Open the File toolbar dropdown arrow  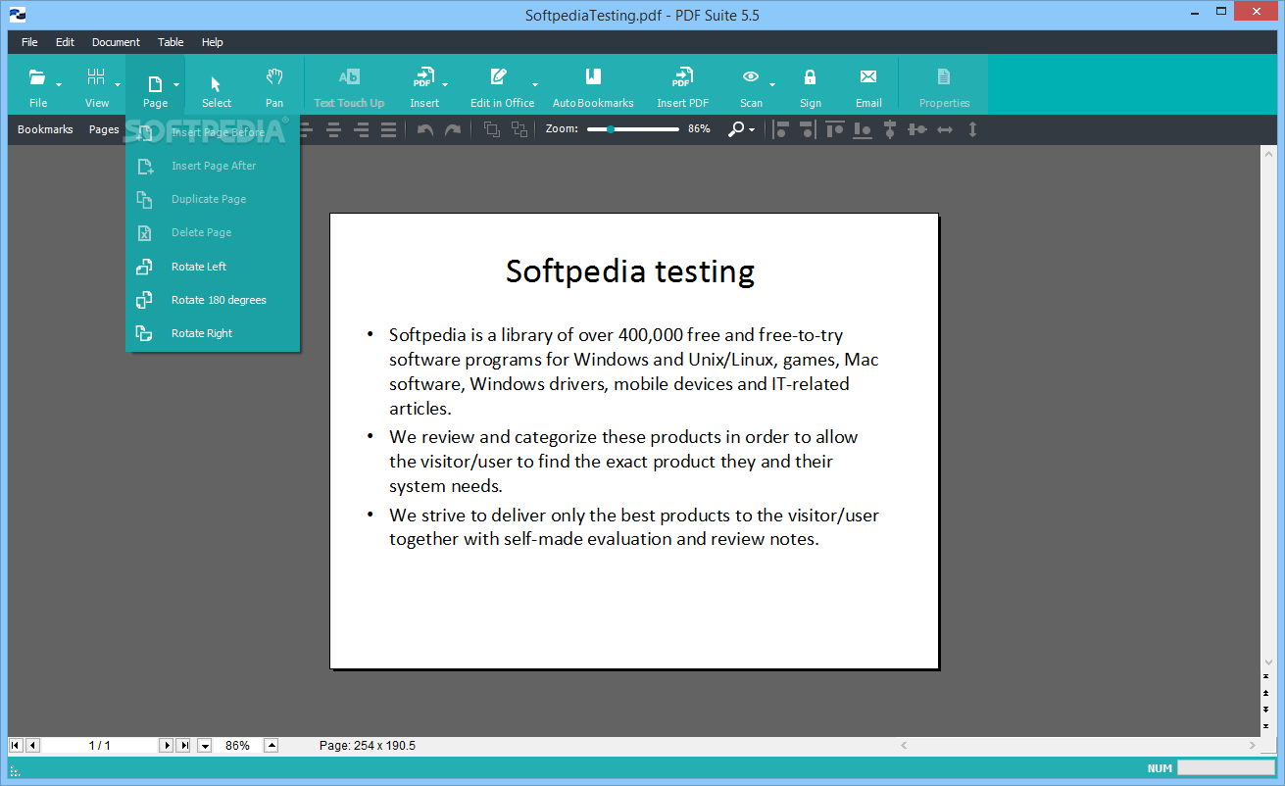tap(59, 85)
